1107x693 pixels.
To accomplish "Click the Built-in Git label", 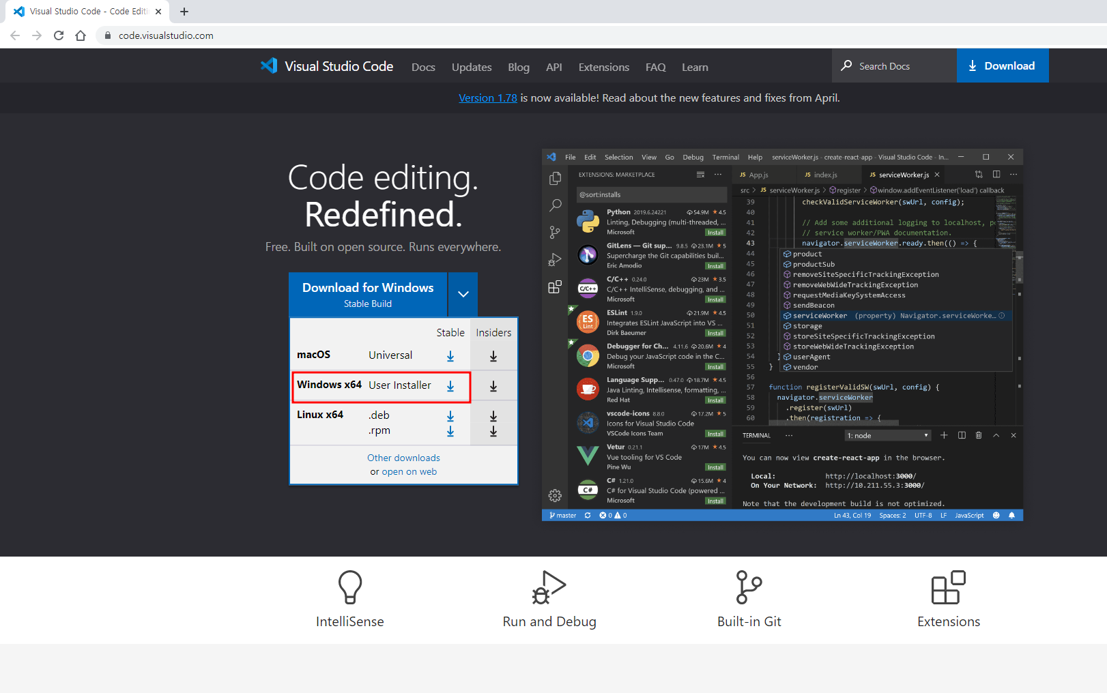I will click(x=749, y=621).
